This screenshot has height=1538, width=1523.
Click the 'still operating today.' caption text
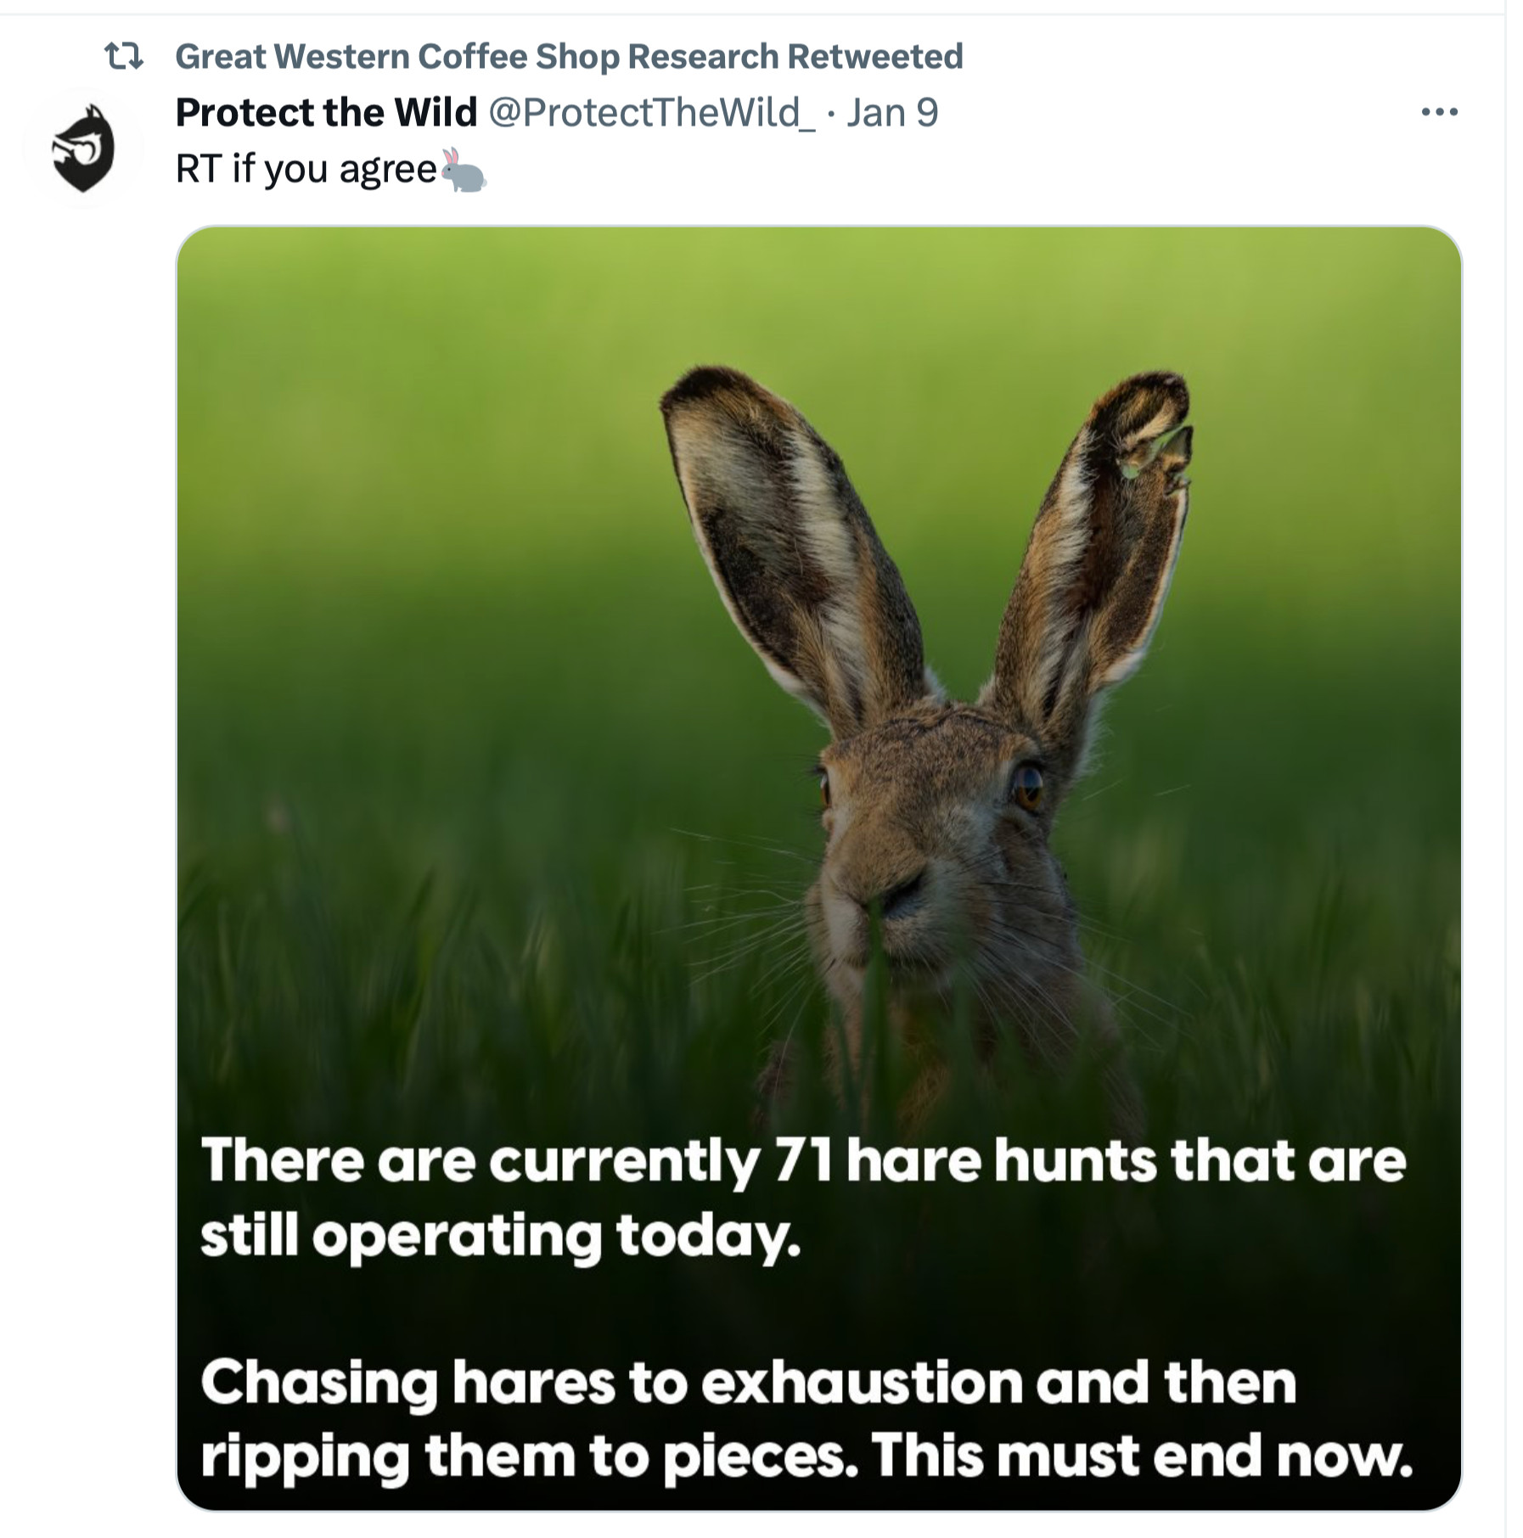point(500,1235)
